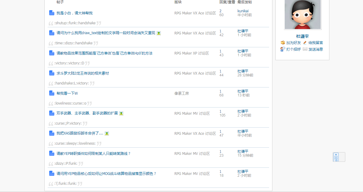The image size is (363, 192).
Task: Click '打个招呼' to say hello
Action: pyautogui.click(x=293, y=49)
